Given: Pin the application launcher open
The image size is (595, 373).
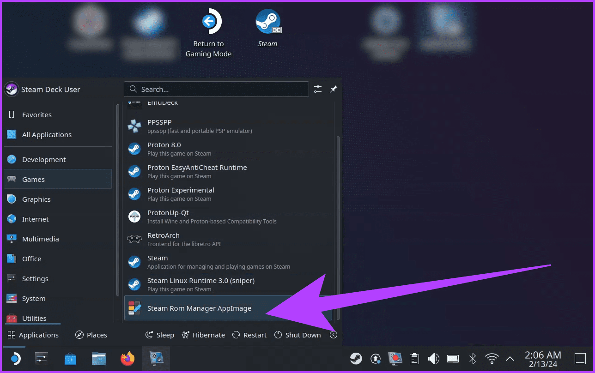Looking at the screenshot, I should point(334,89).
